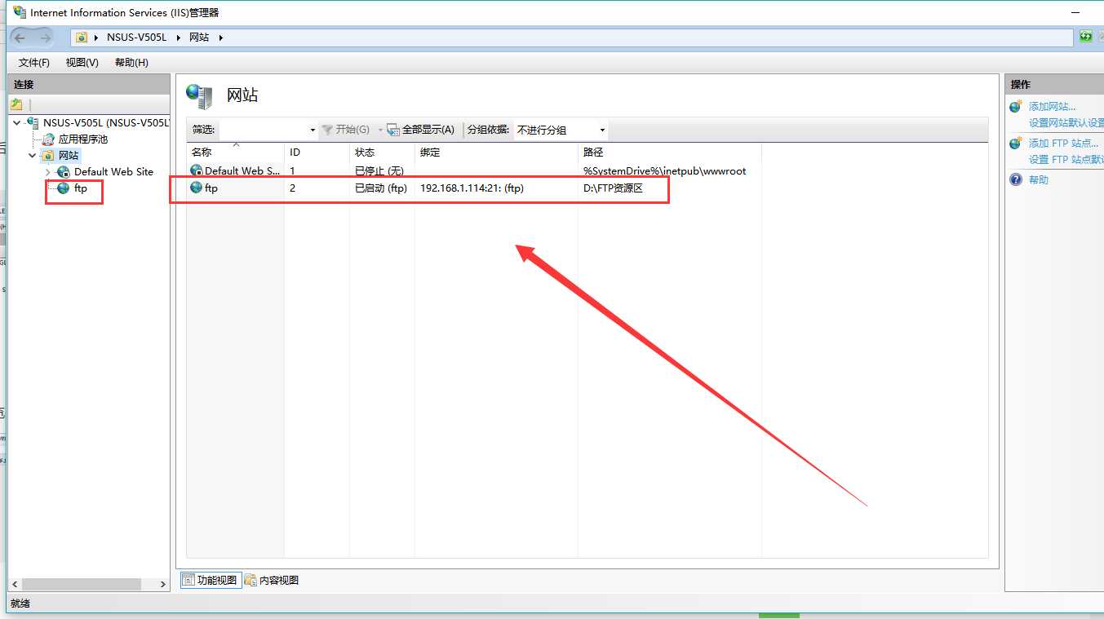This screenshot has width=1104, height=619.
Task: Click the create connection icon in Connections panel
Action: point(16,104)
